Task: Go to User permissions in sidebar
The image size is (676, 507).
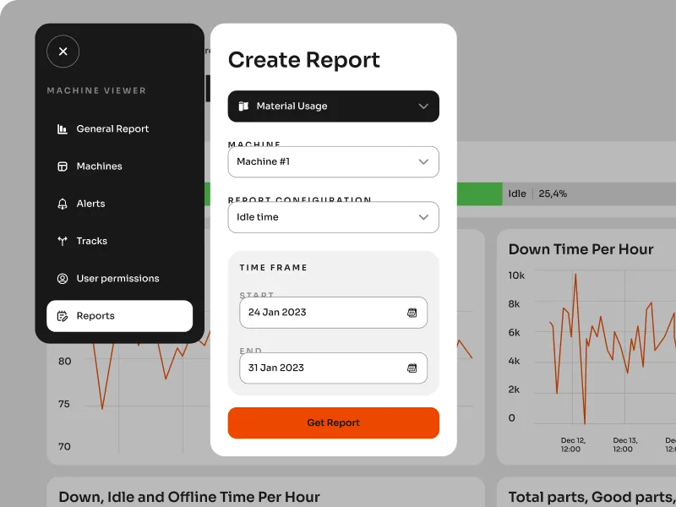Action: [119, 279]
